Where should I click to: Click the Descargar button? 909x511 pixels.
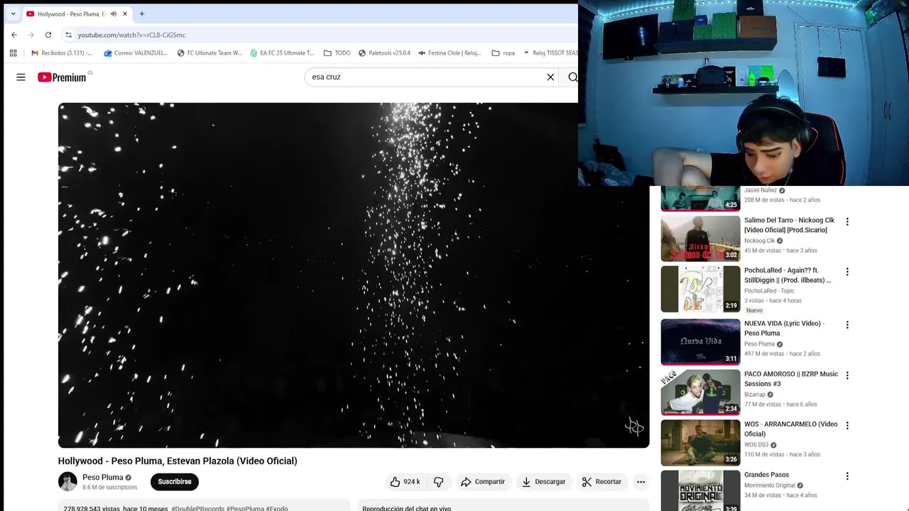[x=543, y=481]
